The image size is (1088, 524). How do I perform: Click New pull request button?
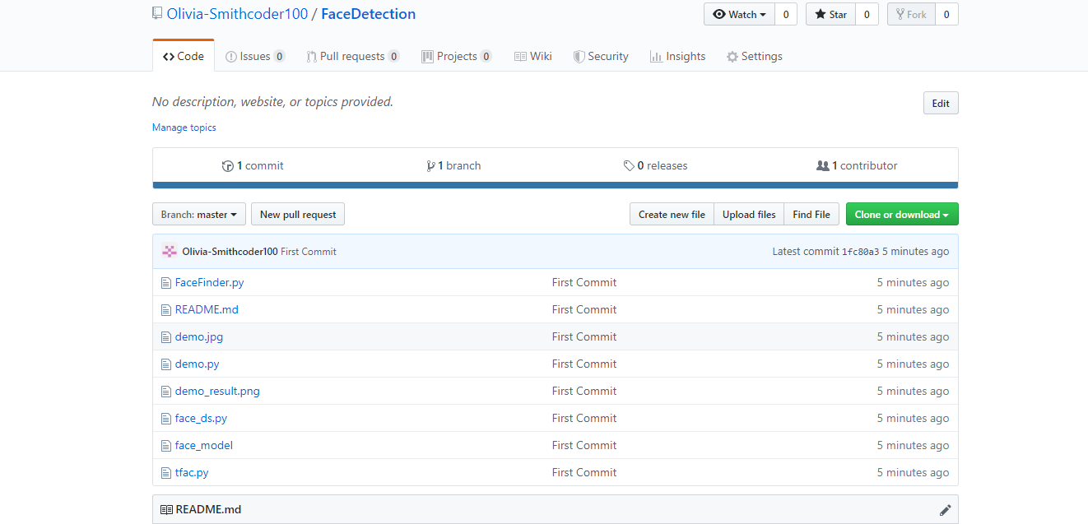click(x=298, y=214)
